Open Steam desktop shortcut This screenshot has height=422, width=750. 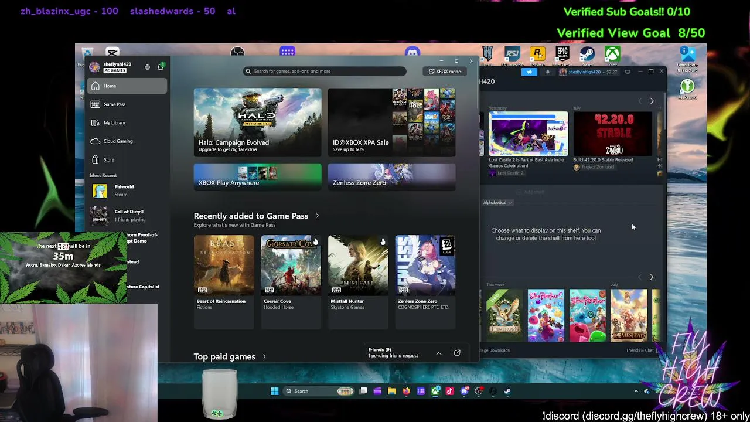[587, 55]
